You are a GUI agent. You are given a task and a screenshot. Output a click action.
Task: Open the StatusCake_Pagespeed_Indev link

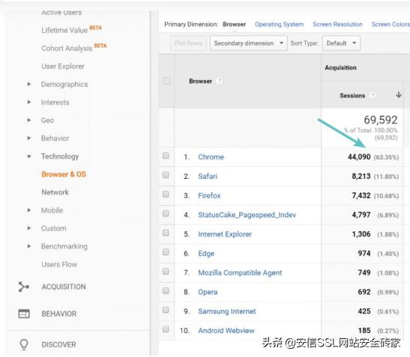click(x=247, y=215)
